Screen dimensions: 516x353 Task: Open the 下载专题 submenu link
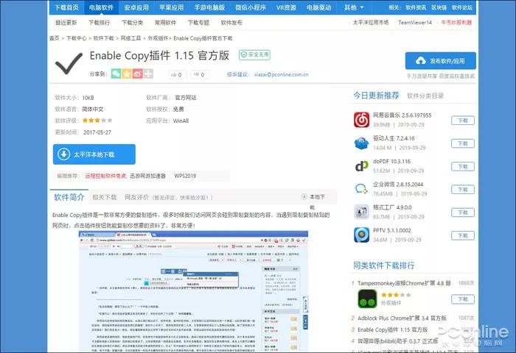pos(198,23)
